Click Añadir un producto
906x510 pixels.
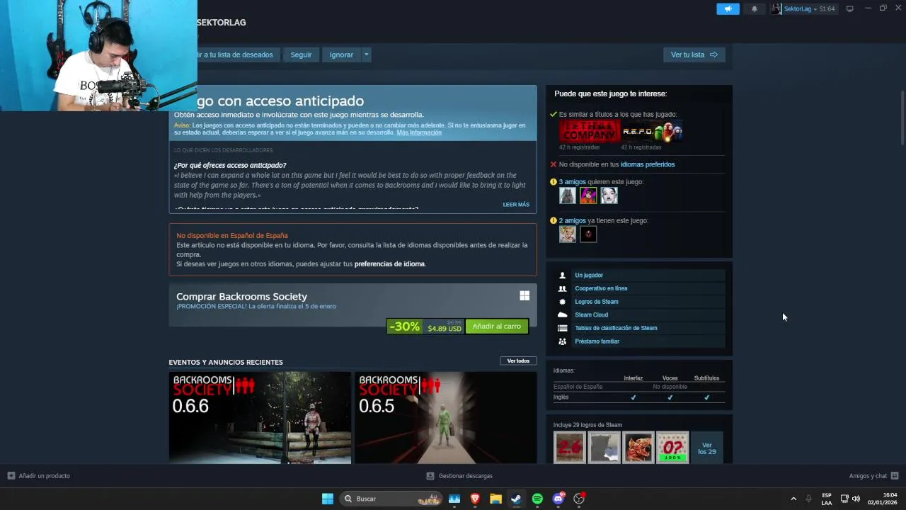(39, 476)
